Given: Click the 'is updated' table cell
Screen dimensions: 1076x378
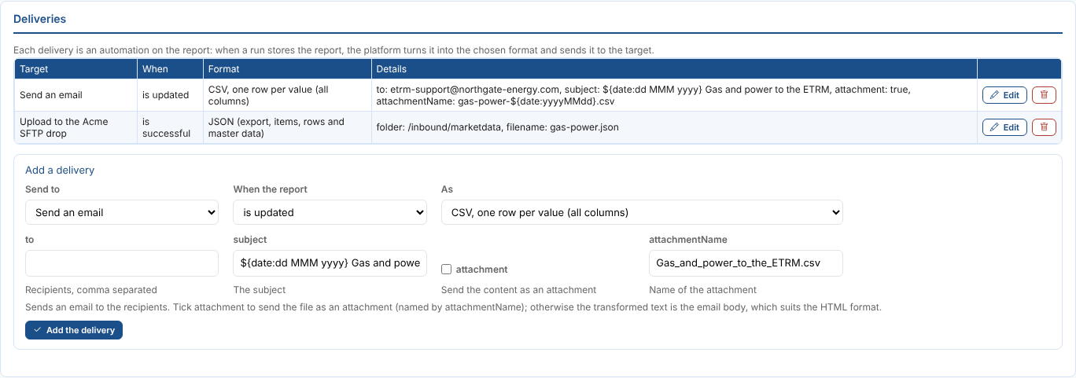Looking at the screenshot, I should (170, 95).
